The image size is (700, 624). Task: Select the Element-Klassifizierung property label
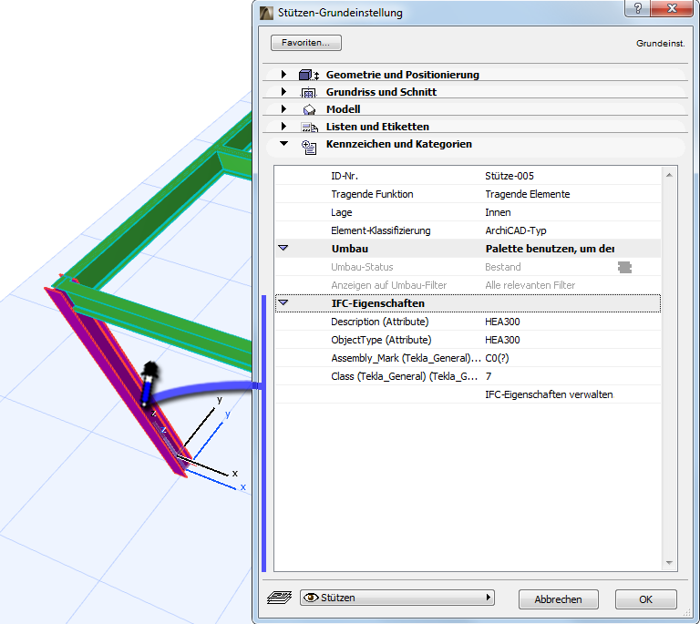(x=380, y=230)
